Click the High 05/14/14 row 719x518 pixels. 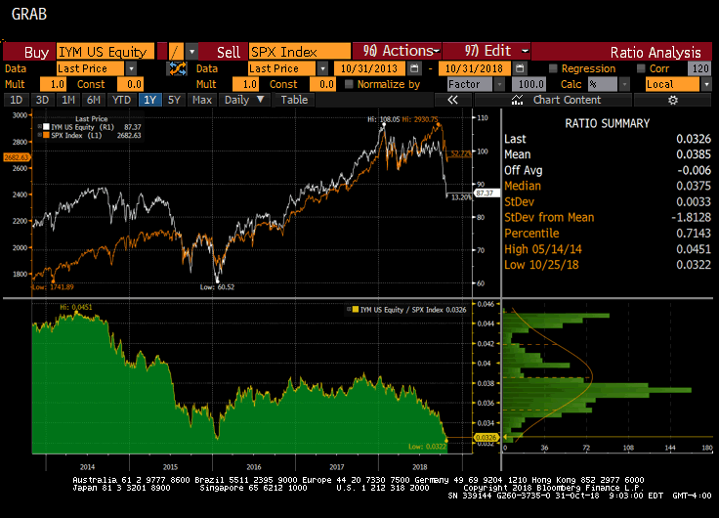(x=607, y=249)
